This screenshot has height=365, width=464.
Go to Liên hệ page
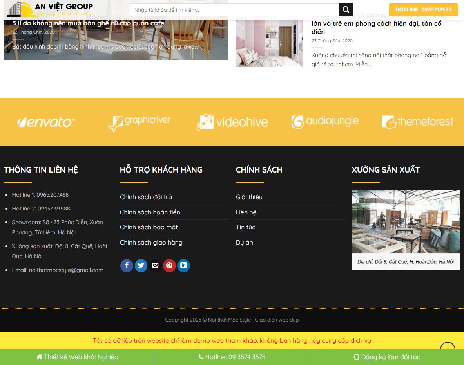pos(246,212)
